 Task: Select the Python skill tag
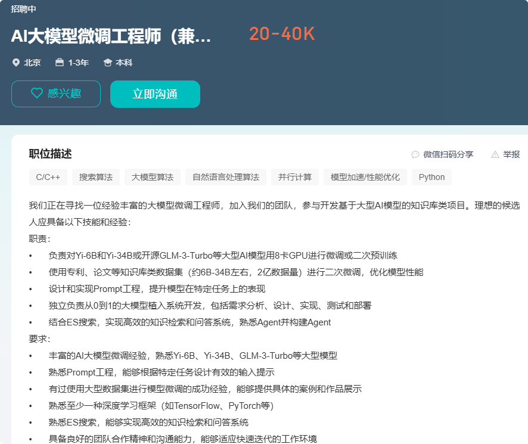click(431, 176)
